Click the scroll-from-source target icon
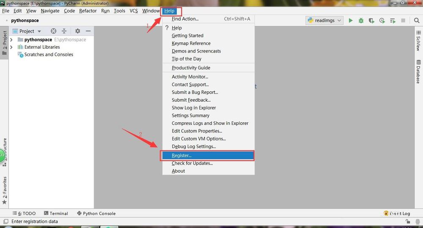Viewport: 423px width, 228px height. [x=53, y=31]
